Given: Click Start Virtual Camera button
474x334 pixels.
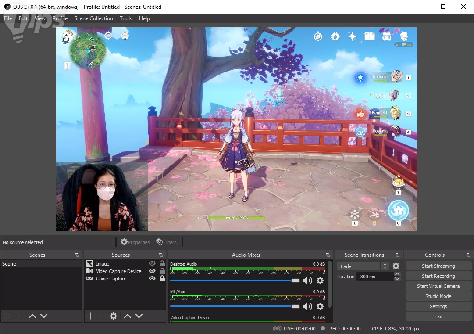Looking at the screenshot, I should point(438,286).
